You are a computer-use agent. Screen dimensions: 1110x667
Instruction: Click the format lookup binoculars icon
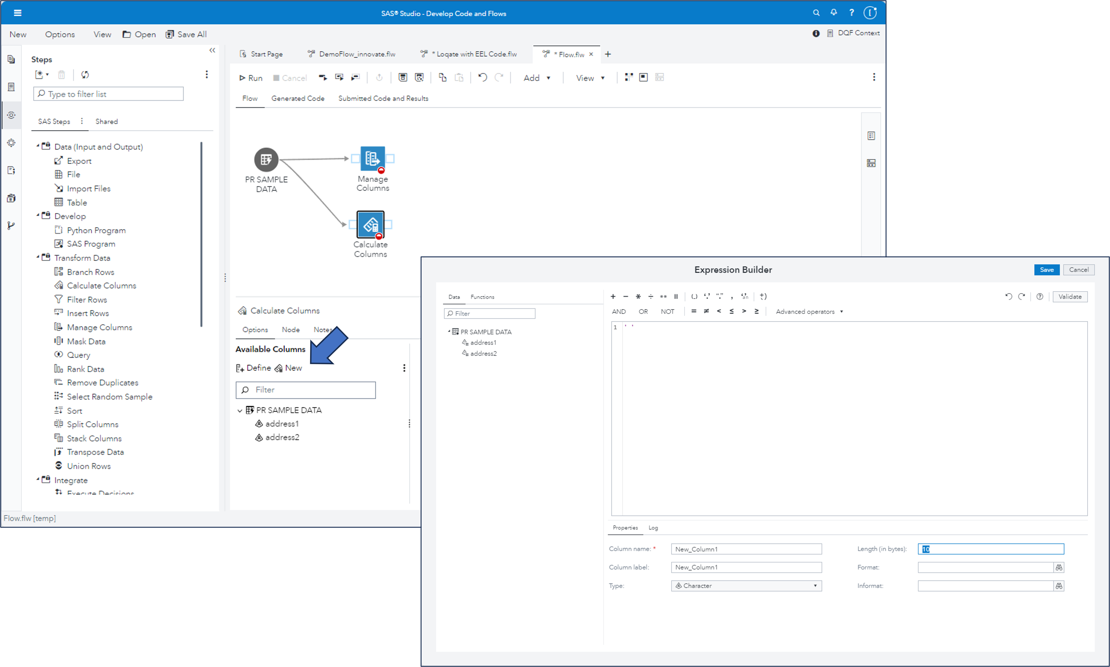click(1059, 567)
